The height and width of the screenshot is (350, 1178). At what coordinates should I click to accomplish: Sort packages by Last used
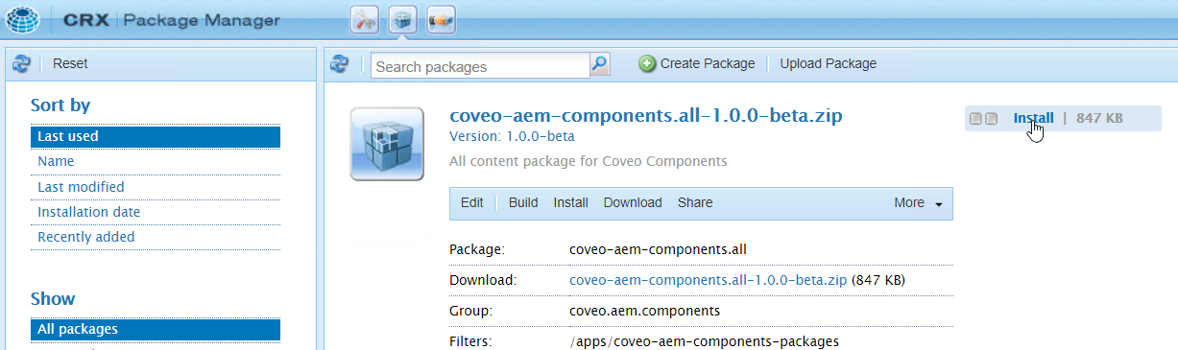click(156, 136)
